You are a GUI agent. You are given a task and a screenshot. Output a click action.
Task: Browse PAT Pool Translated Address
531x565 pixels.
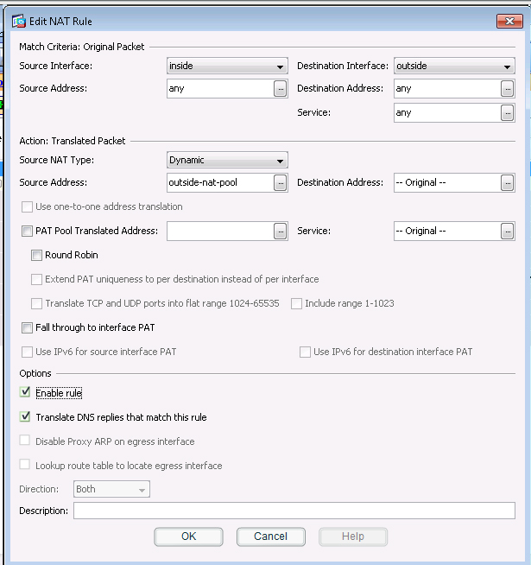pyautogui.click(x=280, y=231)
